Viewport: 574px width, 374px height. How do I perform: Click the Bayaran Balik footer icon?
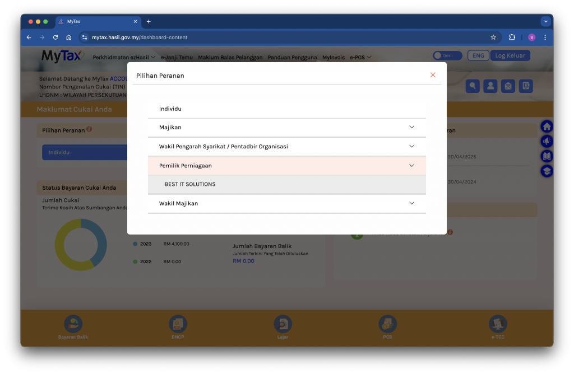(x=73, y=324)
